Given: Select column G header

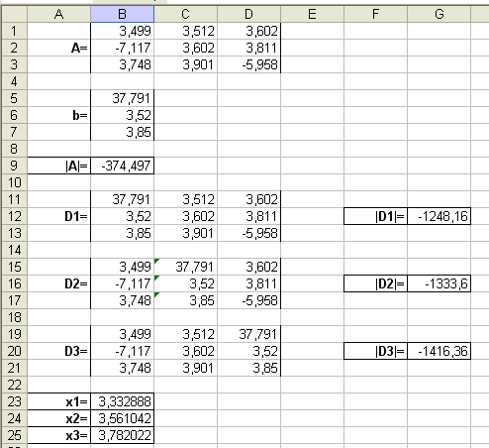Looking at the screenshot, I should point(439,14).
